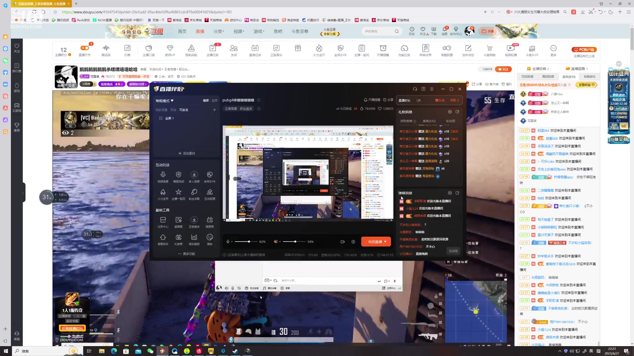Open WeChat from the Windows taskbar
634x356 pixels.
pyautogui.click(x=150, y=351)
